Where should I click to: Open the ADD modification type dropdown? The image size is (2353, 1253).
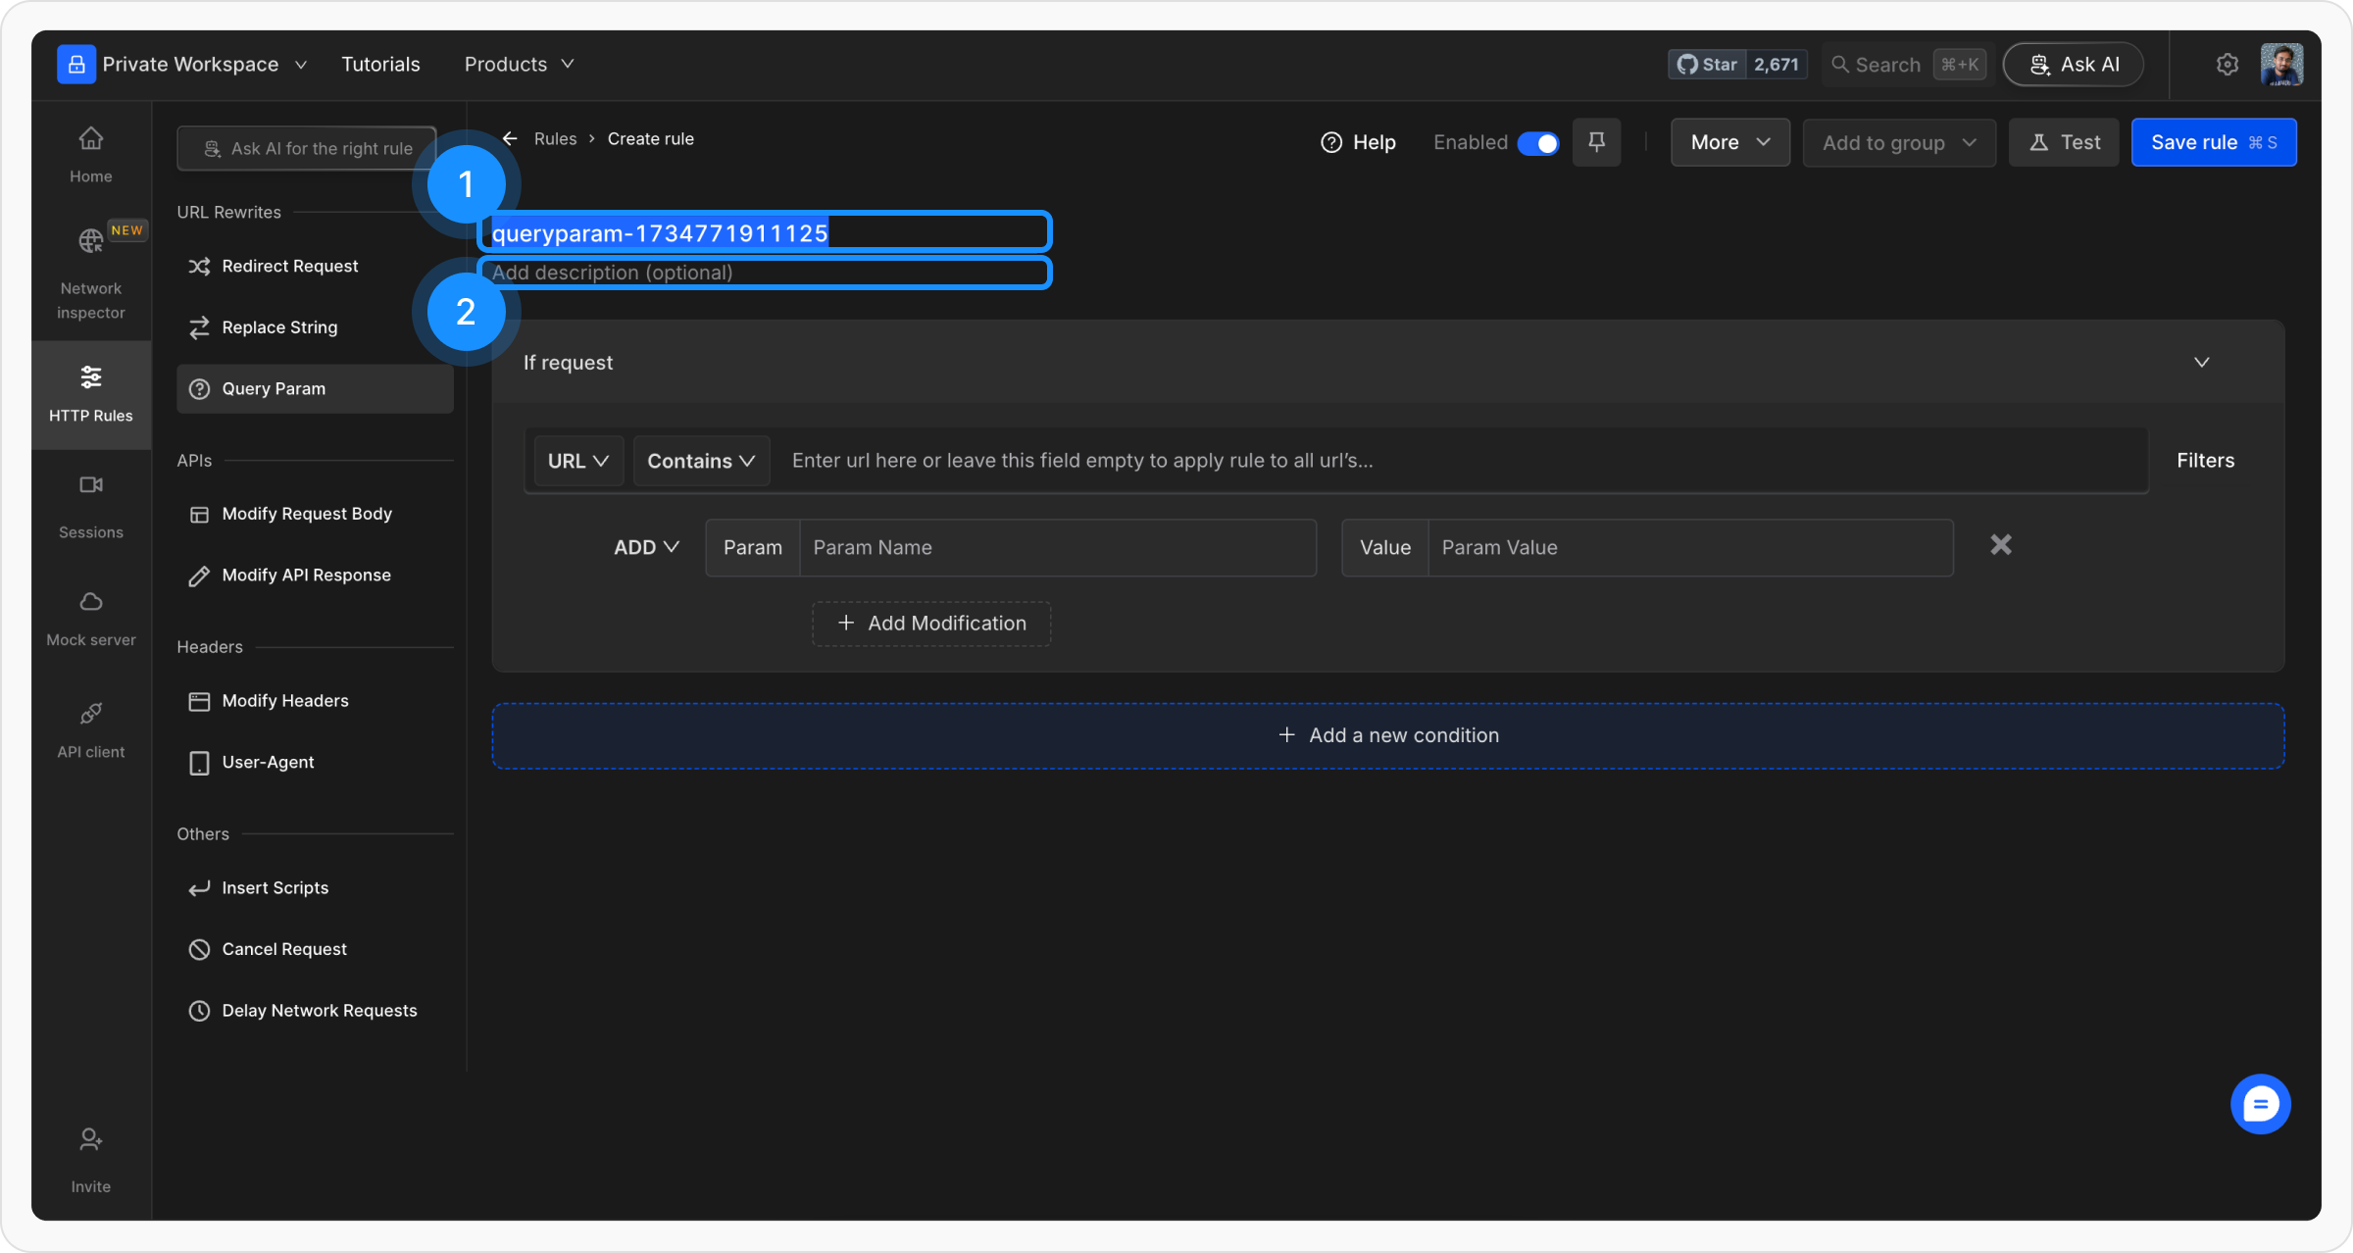[x=646, y=547]
